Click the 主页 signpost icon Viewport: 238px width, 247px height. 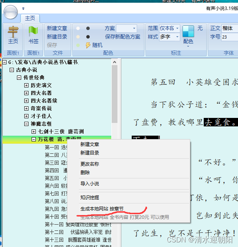(x=13, y=32)
